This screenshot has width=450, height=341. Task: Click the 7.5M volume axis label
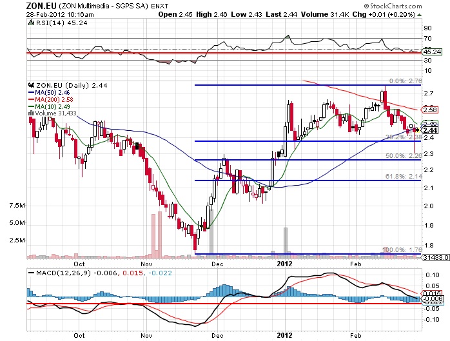(x=17, y=205)
